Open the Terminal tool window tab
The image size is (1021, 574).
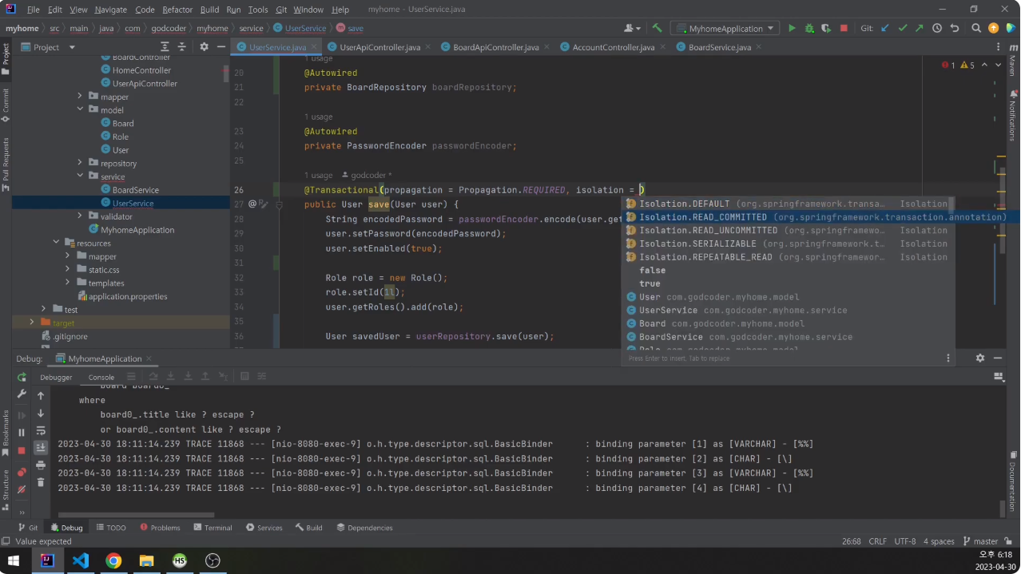(x=212, y=528)
